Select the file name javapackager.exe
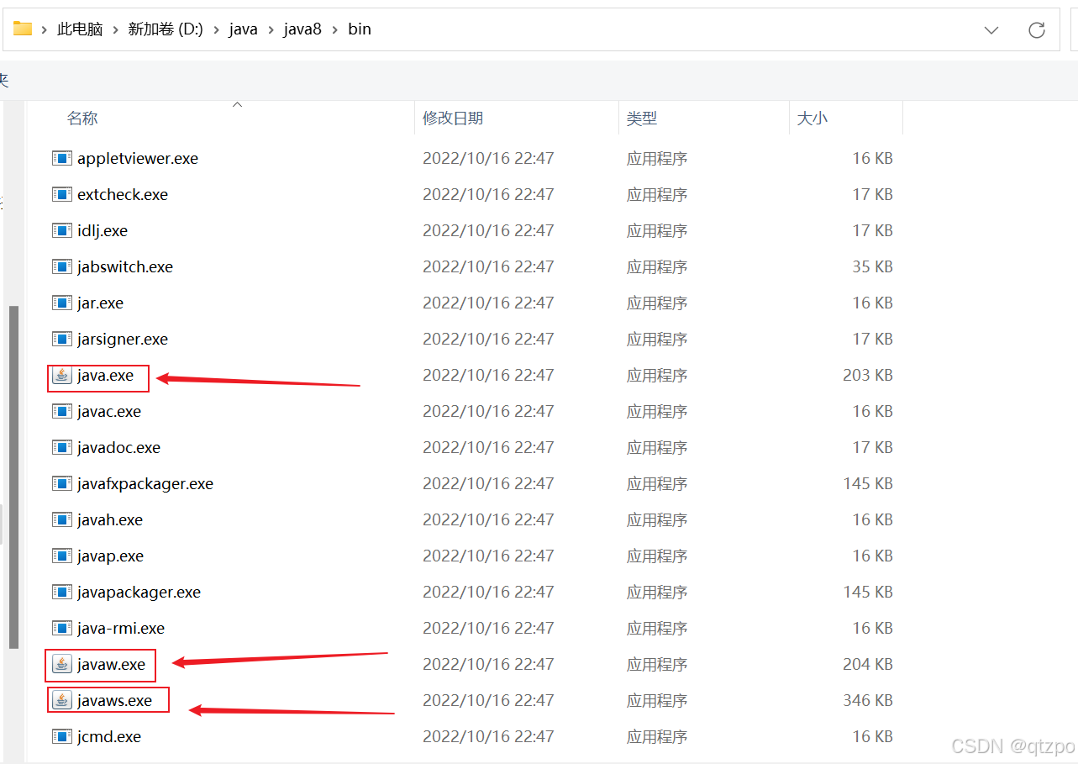 pos(139,592)
